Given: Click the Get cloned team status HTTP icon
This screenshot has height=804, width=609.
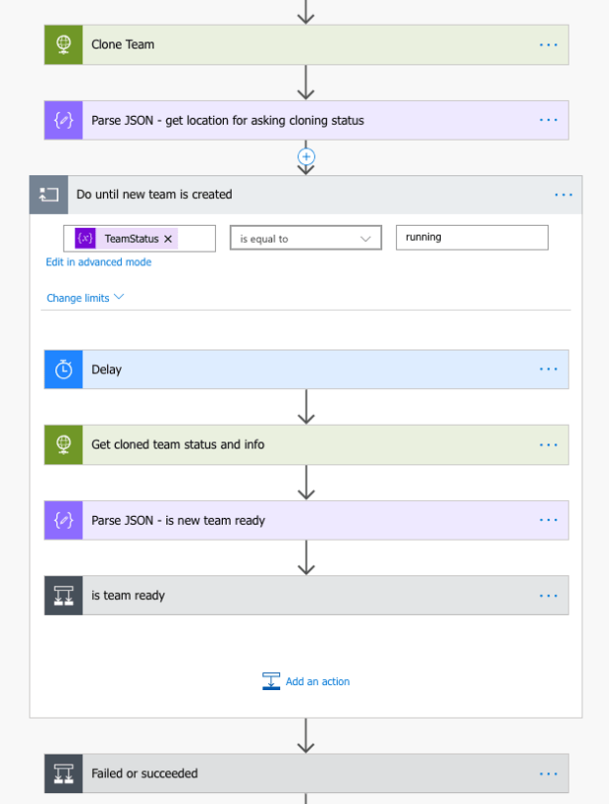Looking at the screenshot, I should pos(62,445).
